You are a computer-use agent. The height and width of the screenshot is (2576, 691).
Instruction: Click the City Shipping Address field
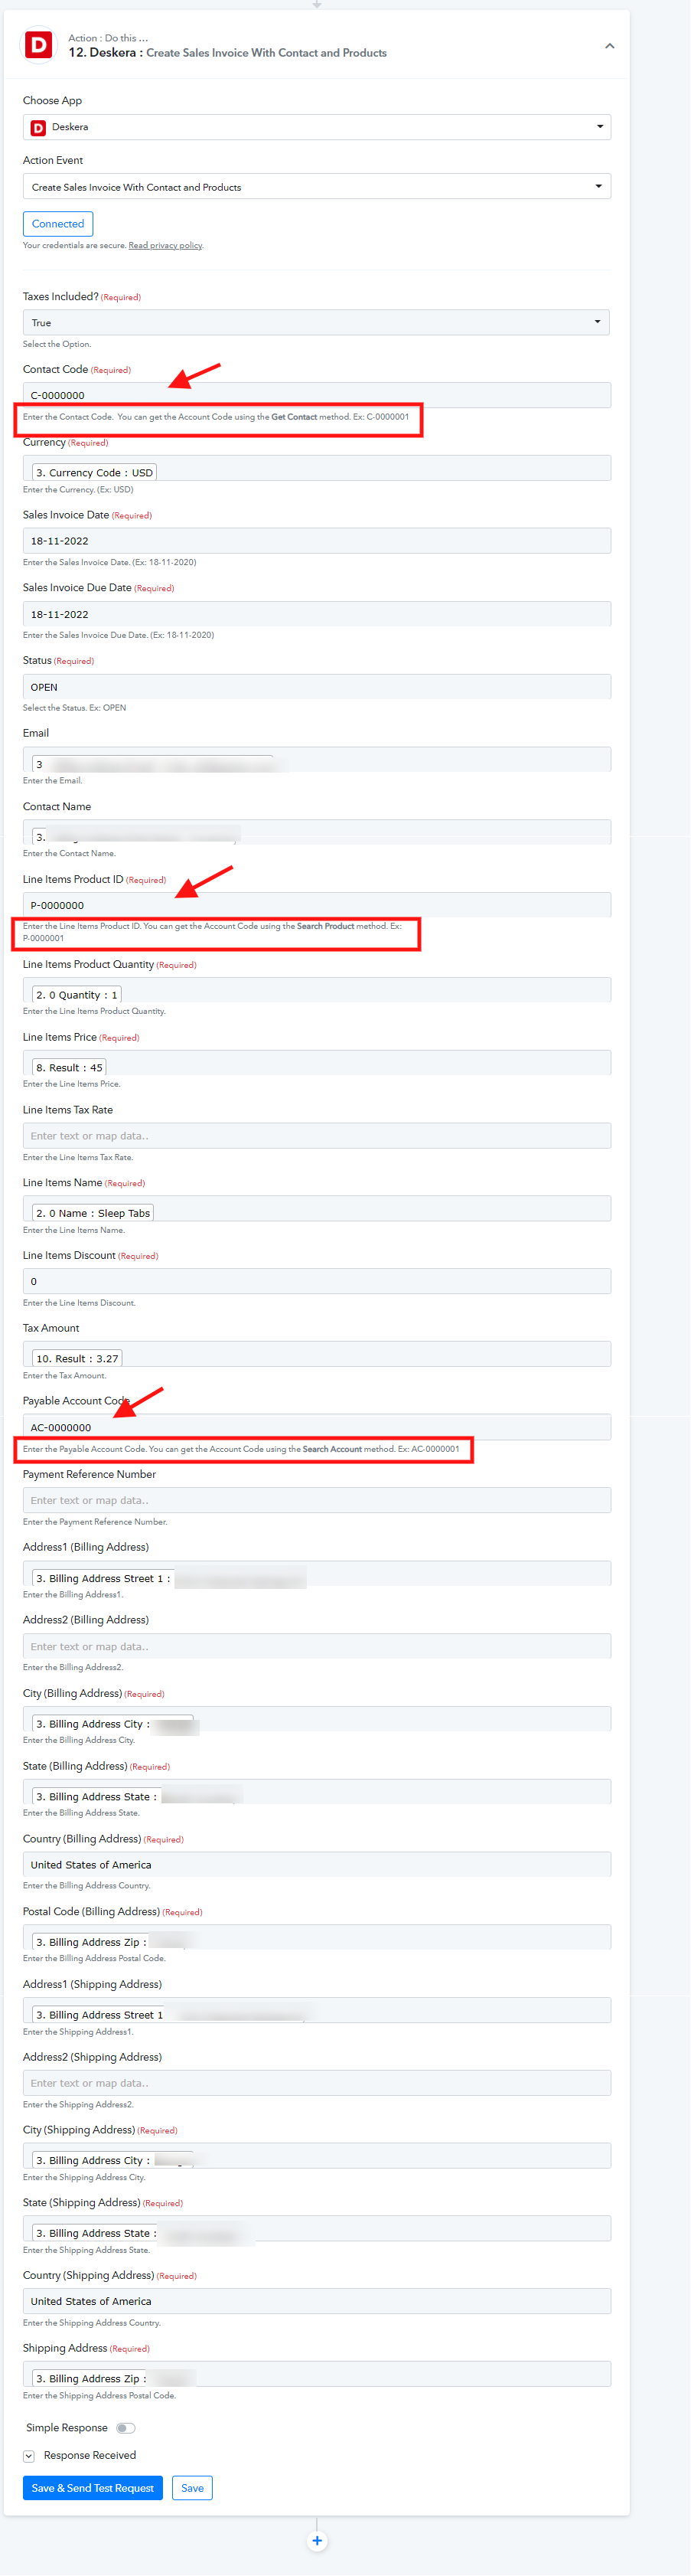point(316,2158)
